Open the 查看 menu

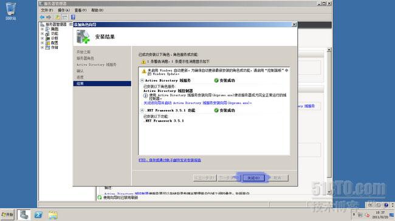[x=80, y=10]
